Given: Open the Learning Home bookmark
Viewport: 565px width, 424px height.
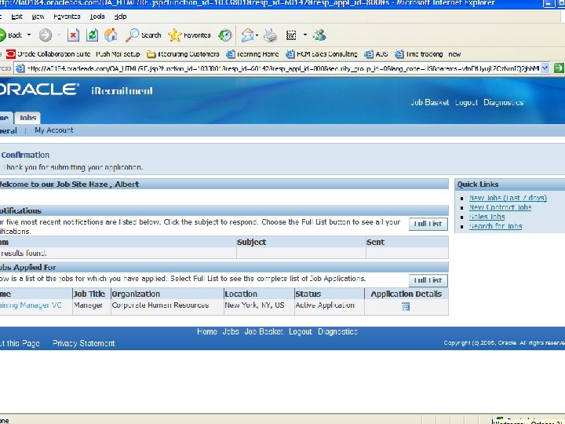Looking at the screenshot, I should (x=253, y=54).
